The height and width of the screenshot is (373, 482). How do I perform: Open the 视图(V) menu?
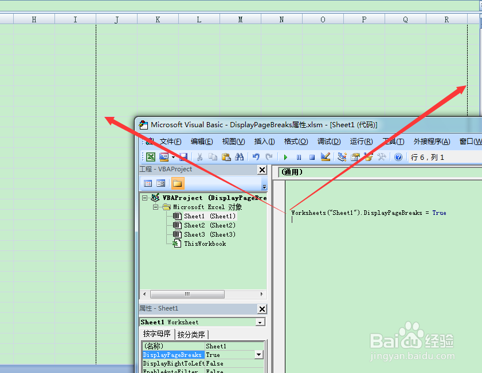click(234, 142)
